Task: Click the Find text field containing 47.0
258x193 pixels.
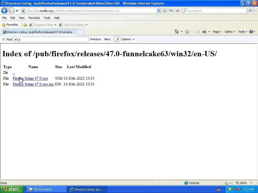Action: point(51,39)
